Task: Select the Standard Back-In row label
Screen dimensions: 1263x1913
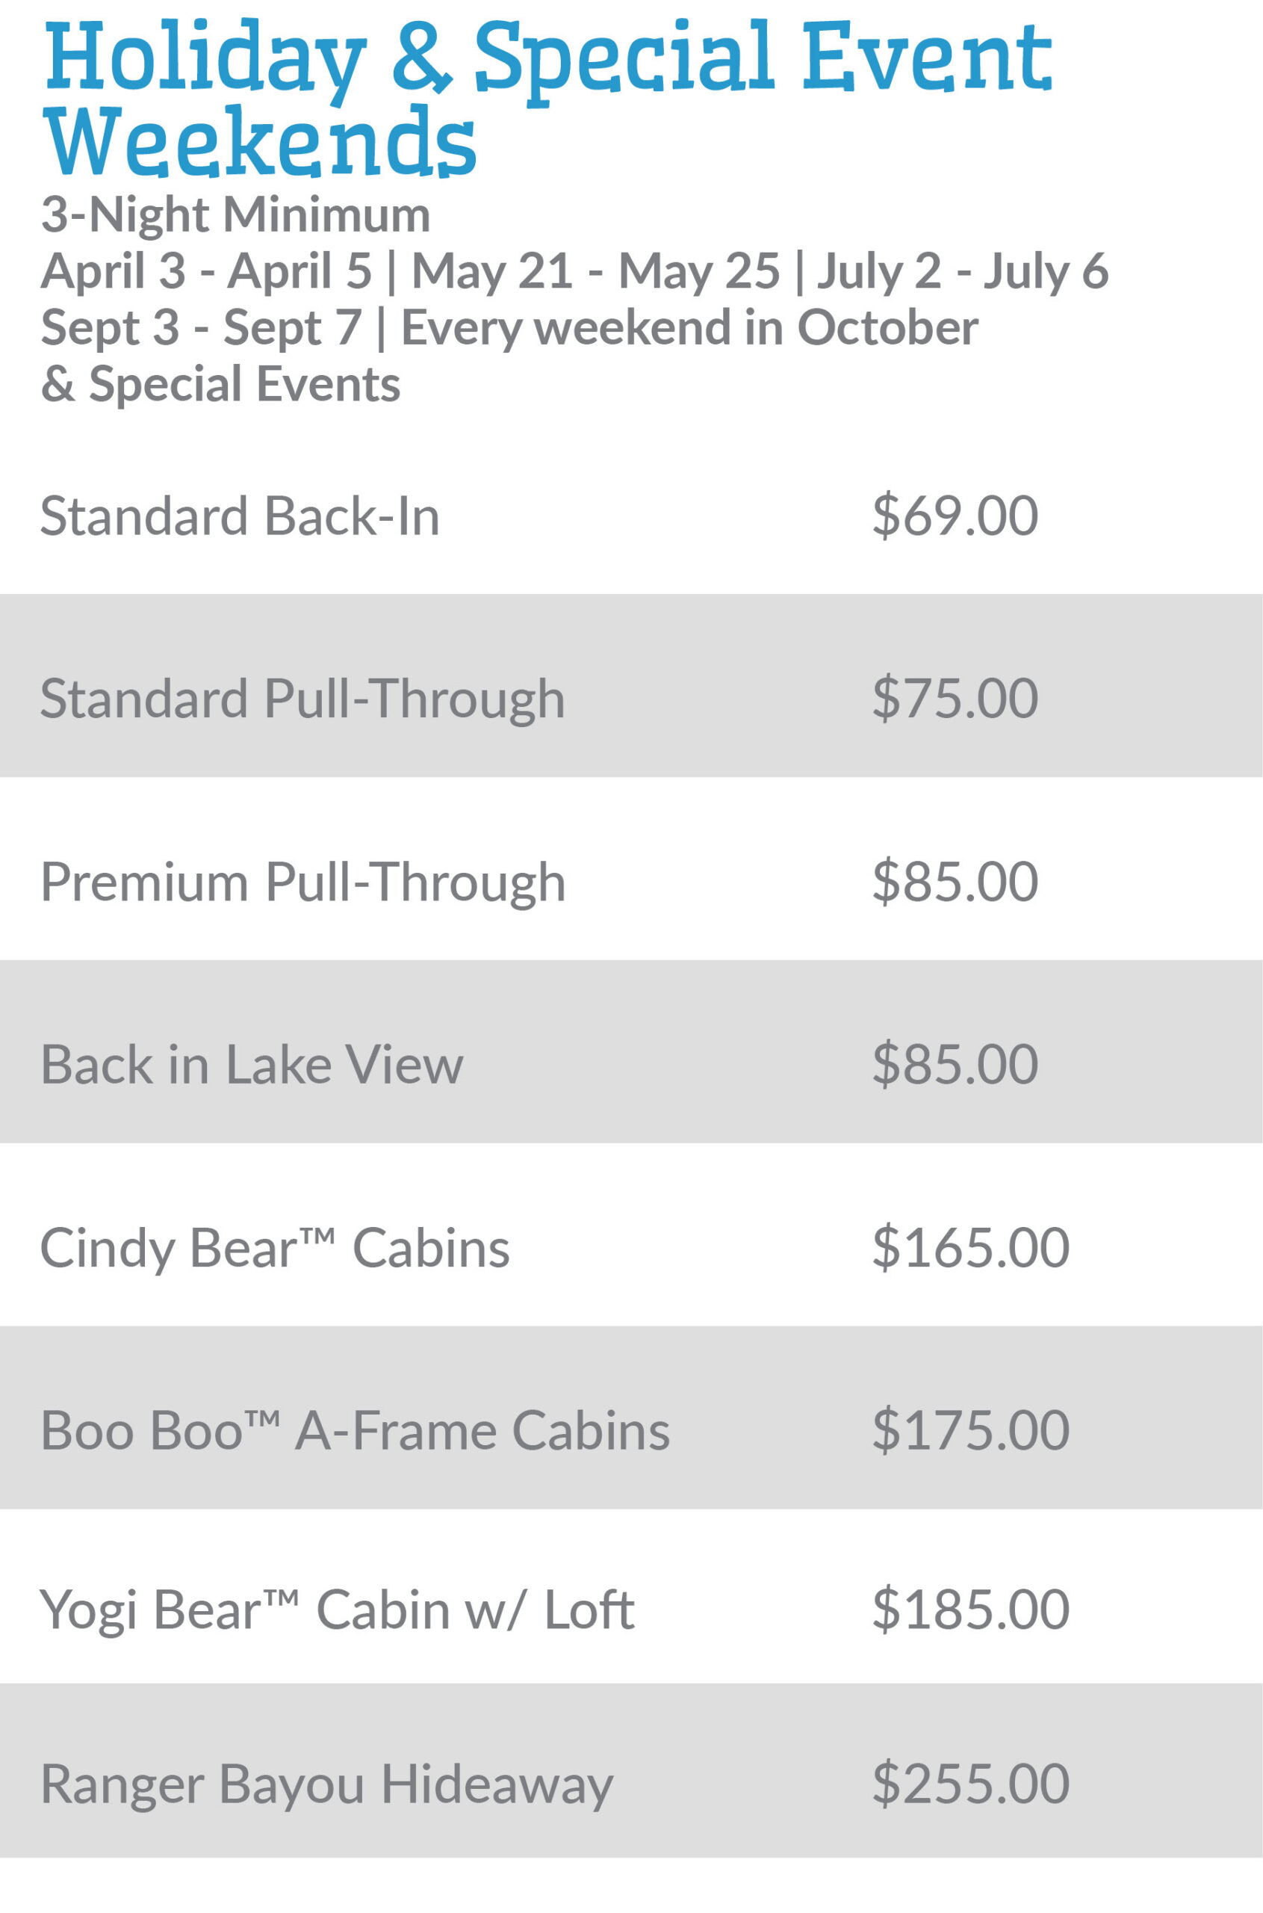Action: [x=240, y=516]
